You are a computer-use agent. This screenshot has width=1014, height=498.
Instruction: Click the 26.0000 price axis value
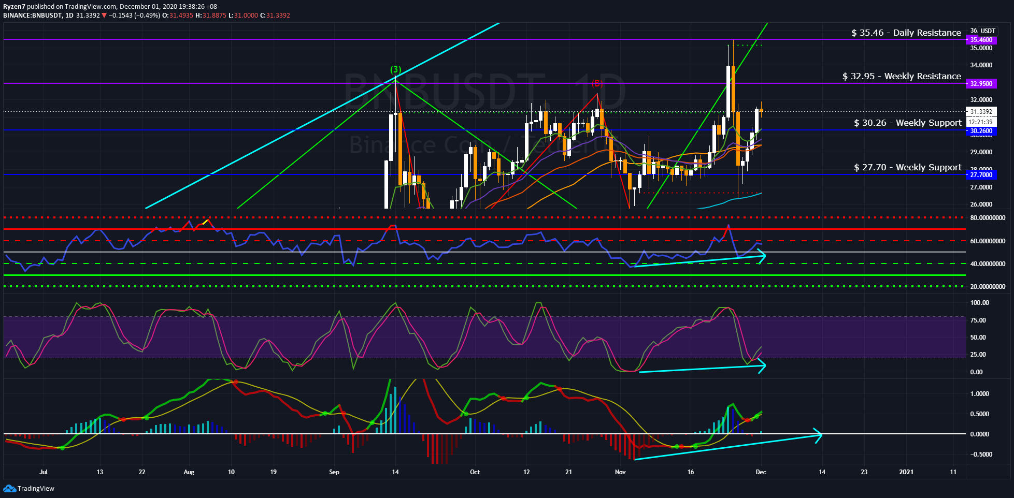(x=981, y=204)
